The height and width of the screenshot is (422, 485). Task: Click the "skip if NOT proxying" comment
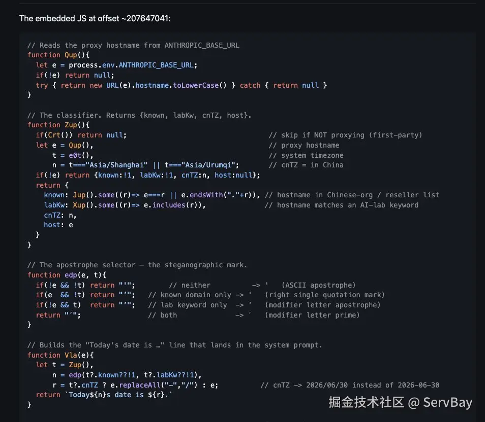tap(345, 135)
